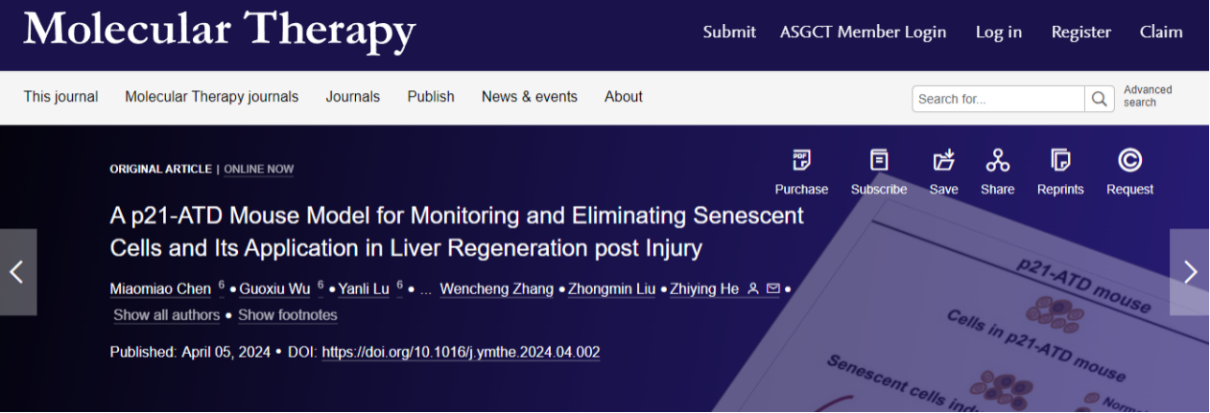Open the About menu

(x=623, y=97)
